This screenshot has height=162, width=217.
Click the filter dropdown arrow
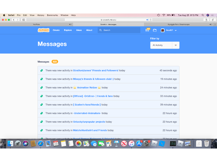point(175,45)
